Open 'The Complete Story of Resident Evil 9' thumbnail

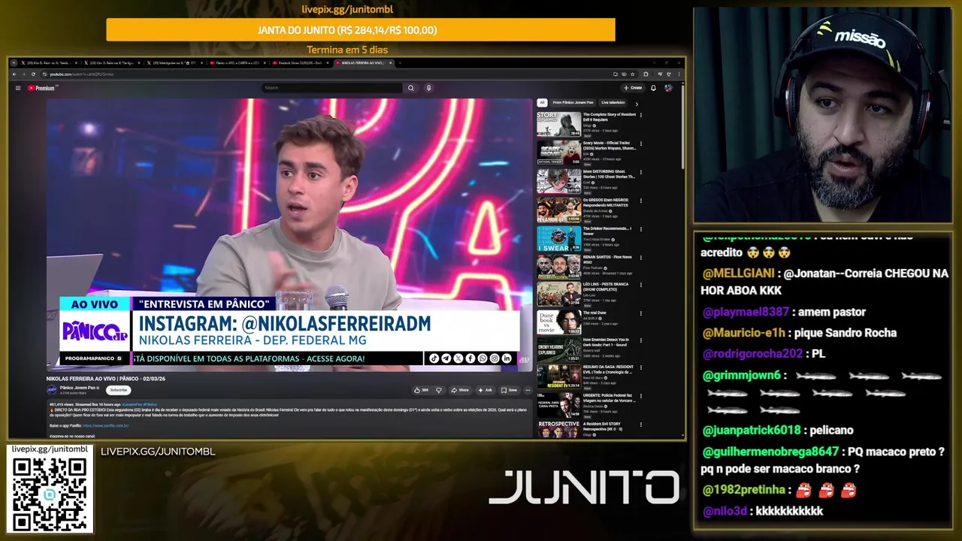click(558, 124)
